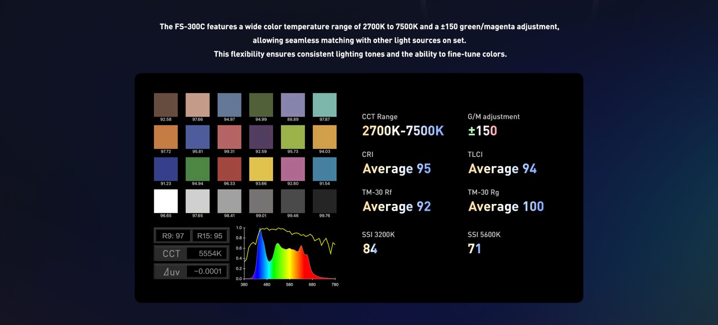Click the TLCI label
718x325 pixels.
[x=475, y=154]
